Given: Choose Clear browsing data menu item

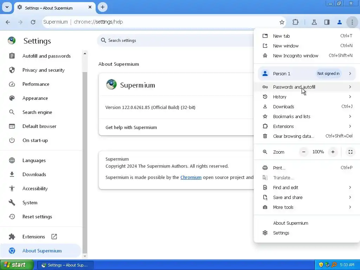Looking at the screenshot, I should (x=307, y=136).
